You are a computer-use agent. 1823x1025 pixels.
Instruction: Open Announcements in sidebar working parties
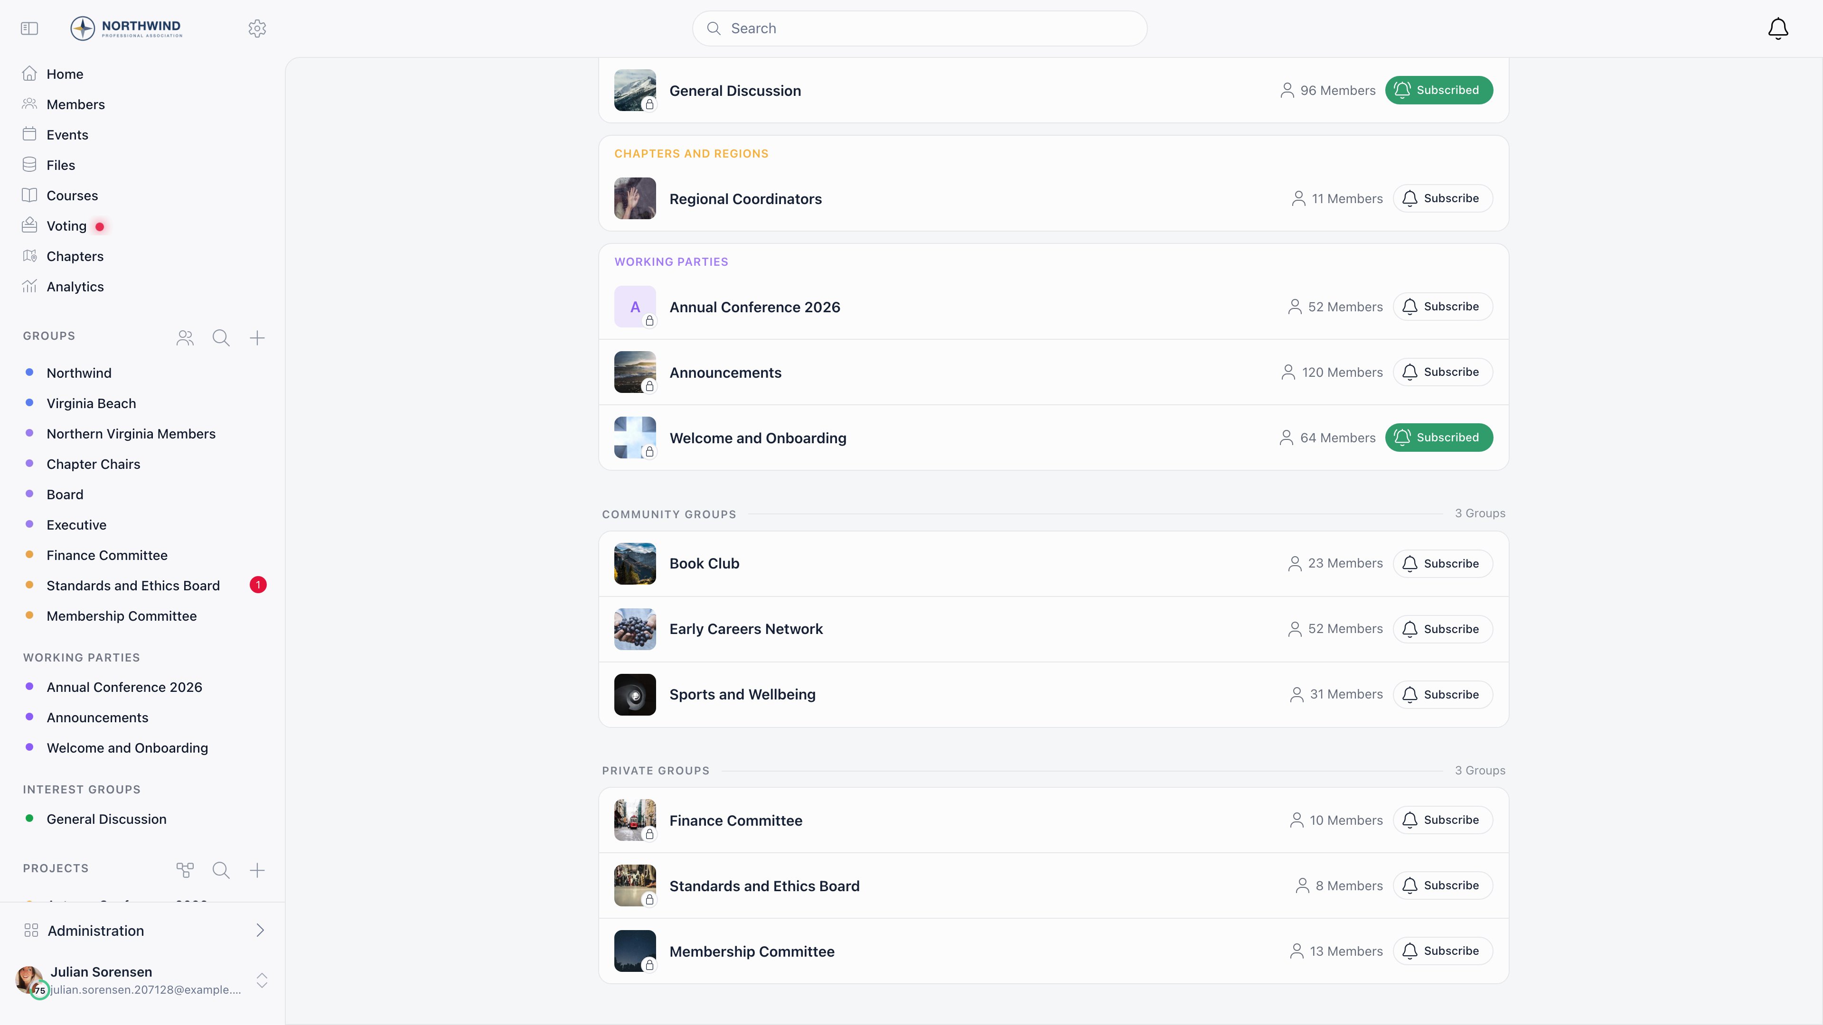tap(98, 718)
